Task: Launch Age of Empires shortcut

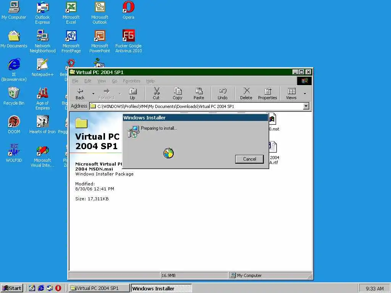Action: [x=43, y=99]
